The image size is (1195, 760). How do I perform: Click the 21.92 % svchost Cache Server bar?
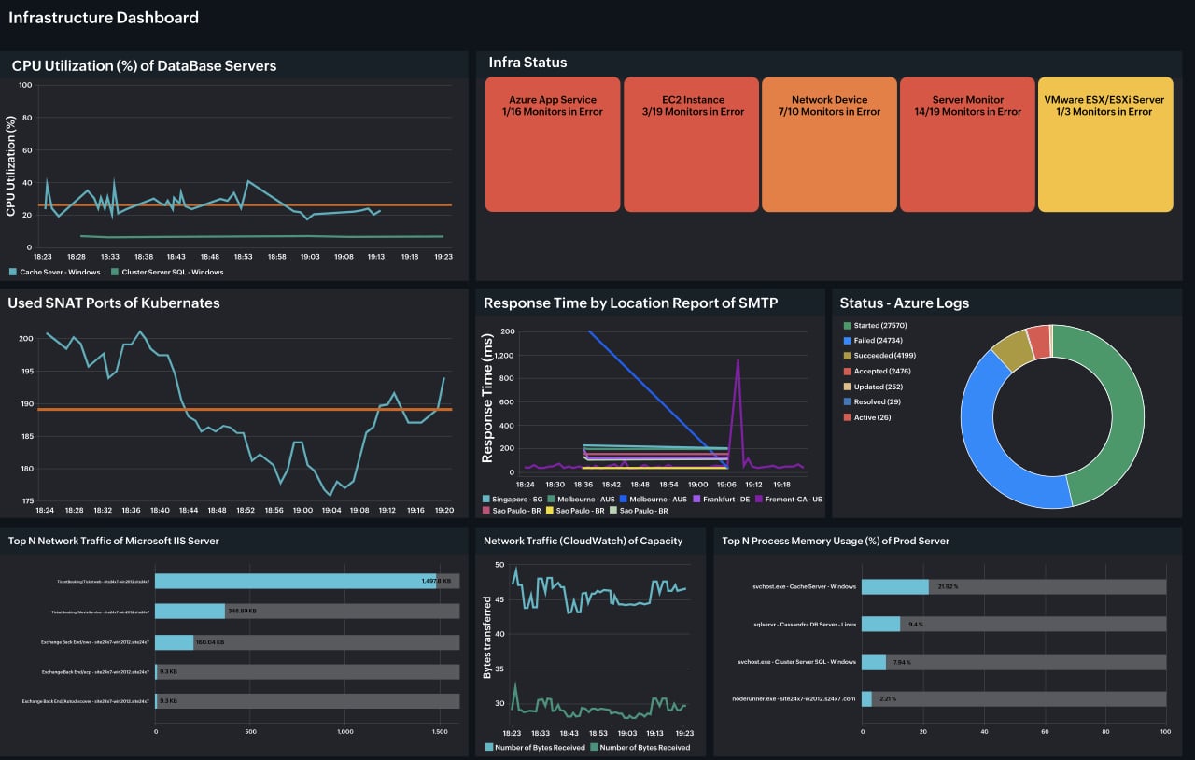(x=895, y=586)
